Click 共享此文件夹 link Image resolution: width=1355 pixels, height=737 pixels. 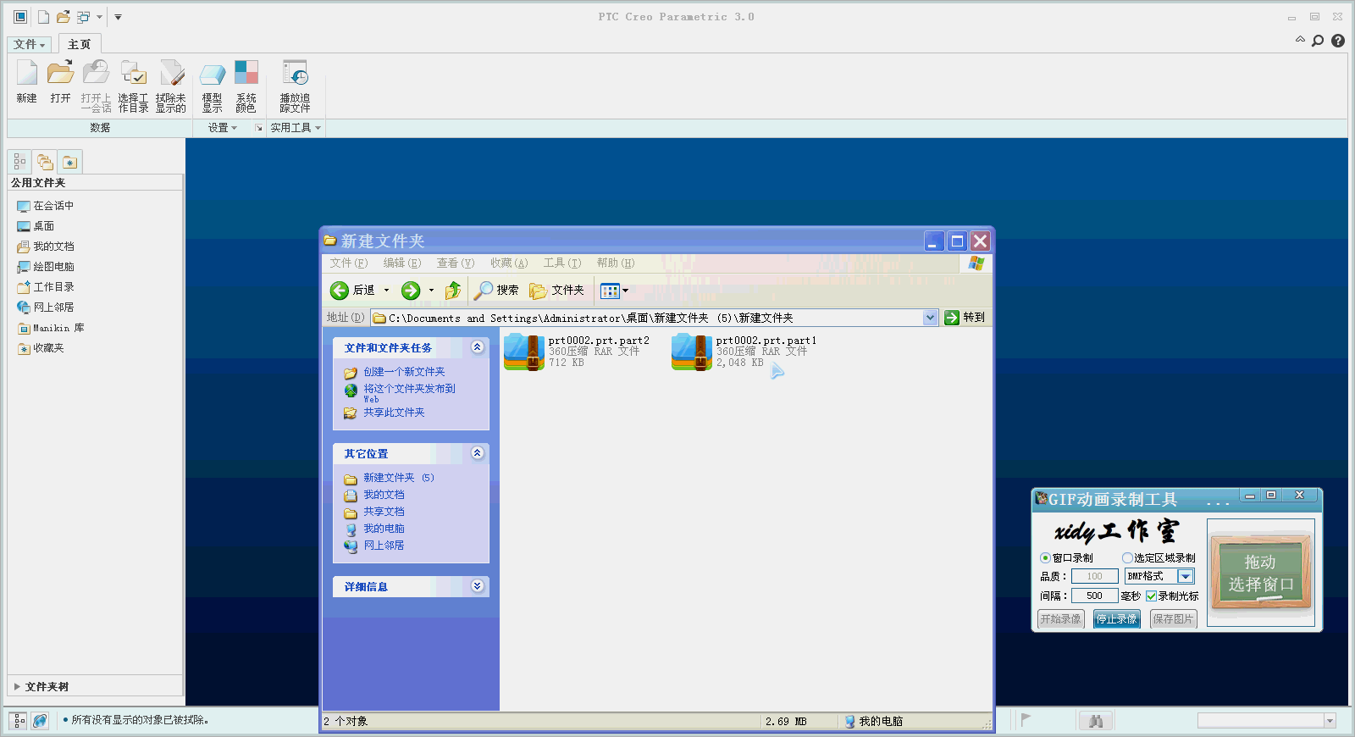click(x=394, y=413)
